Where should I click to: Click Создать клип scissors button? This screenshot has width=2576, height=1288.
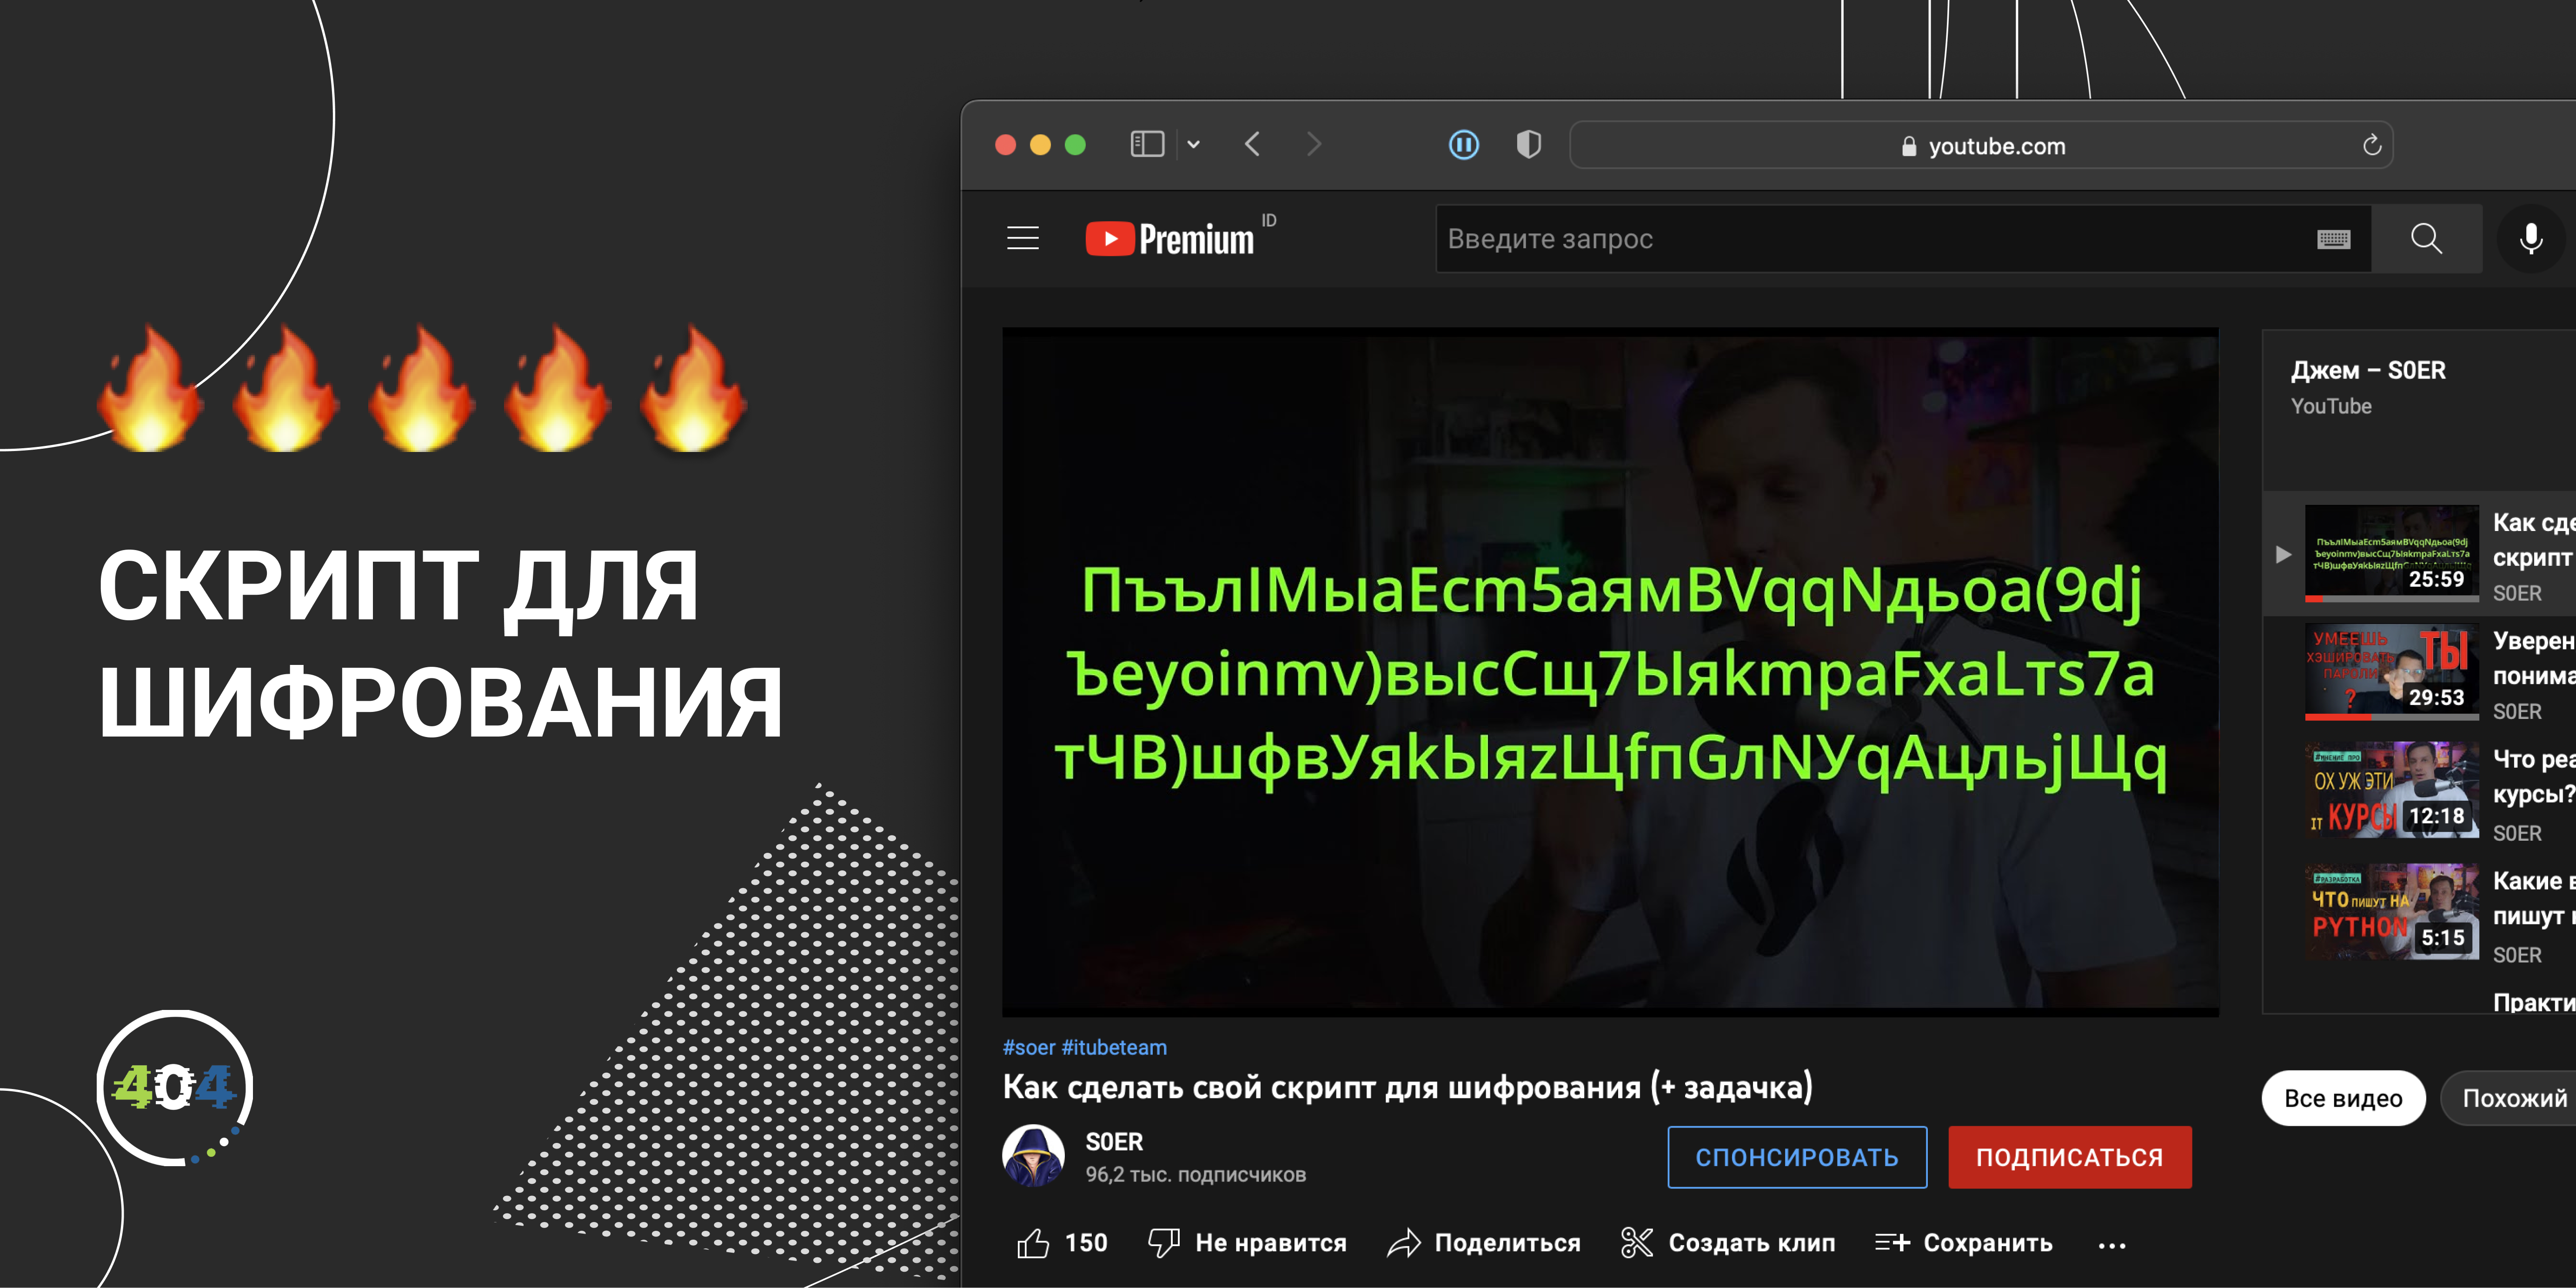(1728, 1243)
